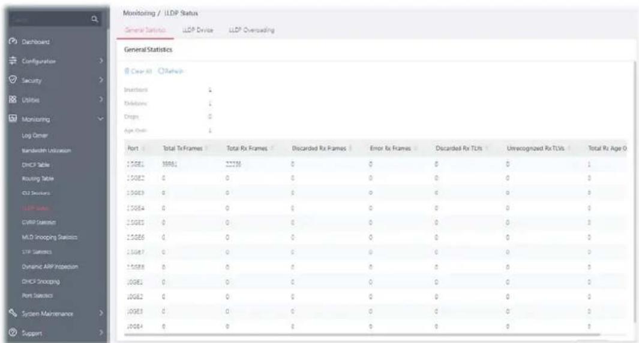The width and height of the screenshot is (639, 343).
Task: Open Log Center under Monitoring
Action: point(35,135)
